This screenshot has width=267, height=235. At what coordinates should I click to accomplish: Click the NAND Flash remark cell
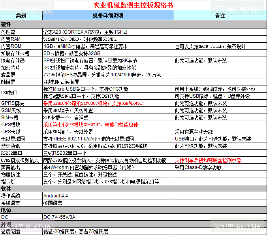tap(220, 46)
